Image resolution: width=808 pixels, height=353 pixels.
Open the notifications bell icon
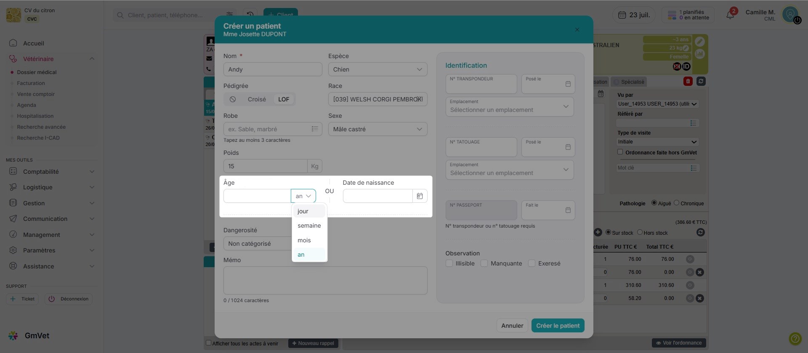click(730, 15)
